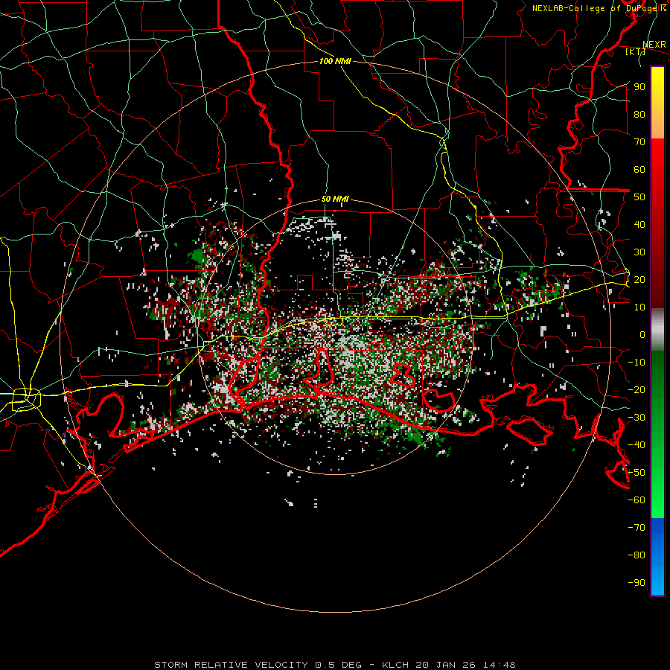
Task: Click the 30 value on the velocity scale
Action: click(x=639, y=252)
